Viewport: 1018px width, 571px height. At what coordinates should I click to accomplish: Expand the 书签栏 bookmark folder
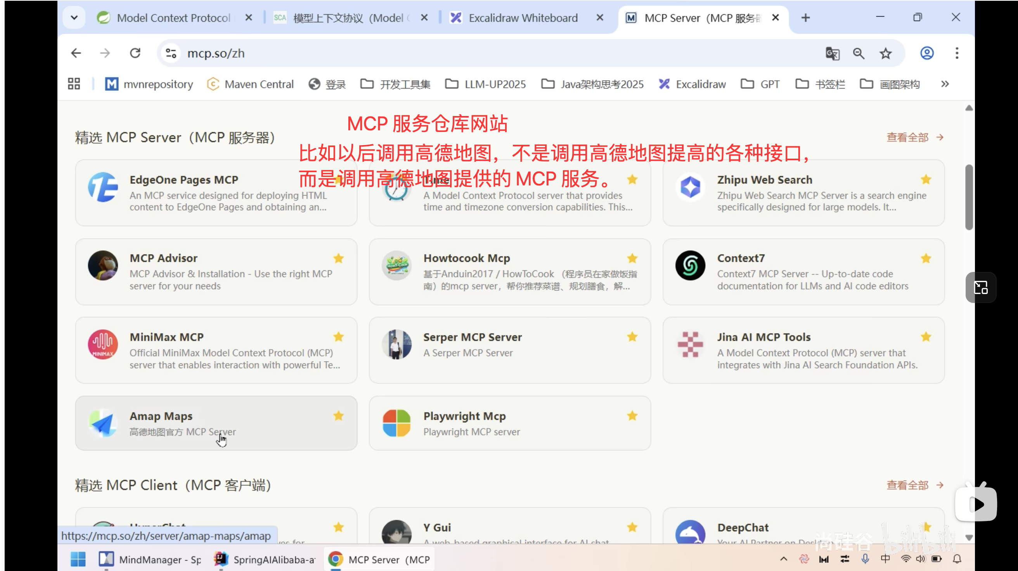click(820, 84)
